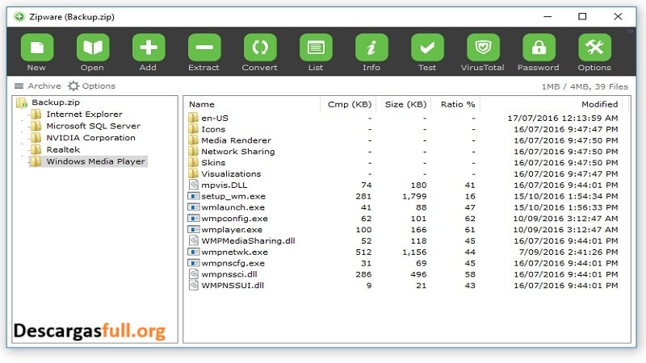
Task: Sort files by the Name column header
Action: coord(202,104)
